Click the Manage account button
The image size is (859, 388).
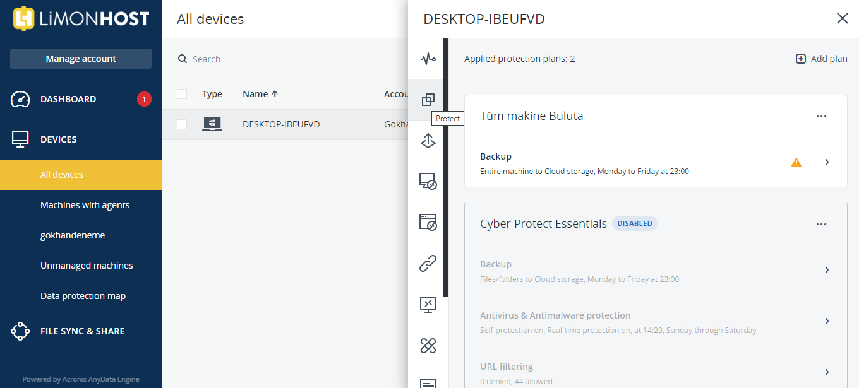[81, 59]
